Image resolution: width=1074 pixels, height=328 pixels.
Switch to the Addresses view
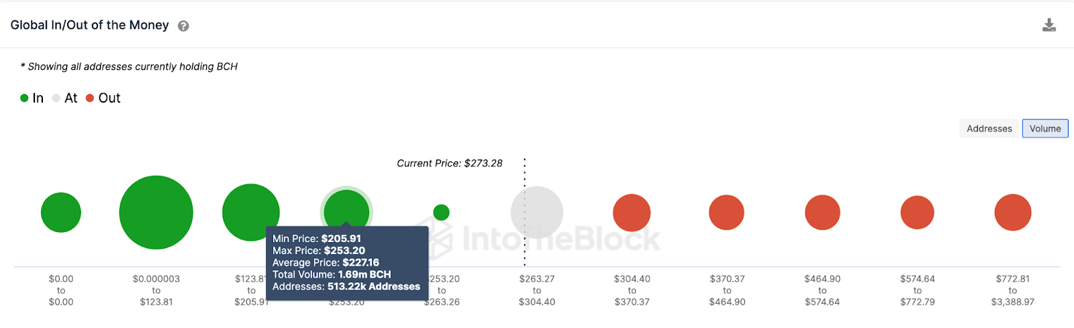coord(989,129)
